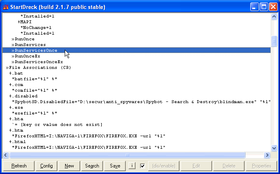Select the +.exe file association entry
The width and height of the screenshot is (280, 174).
pyautogui.click(x=16, y=108)
